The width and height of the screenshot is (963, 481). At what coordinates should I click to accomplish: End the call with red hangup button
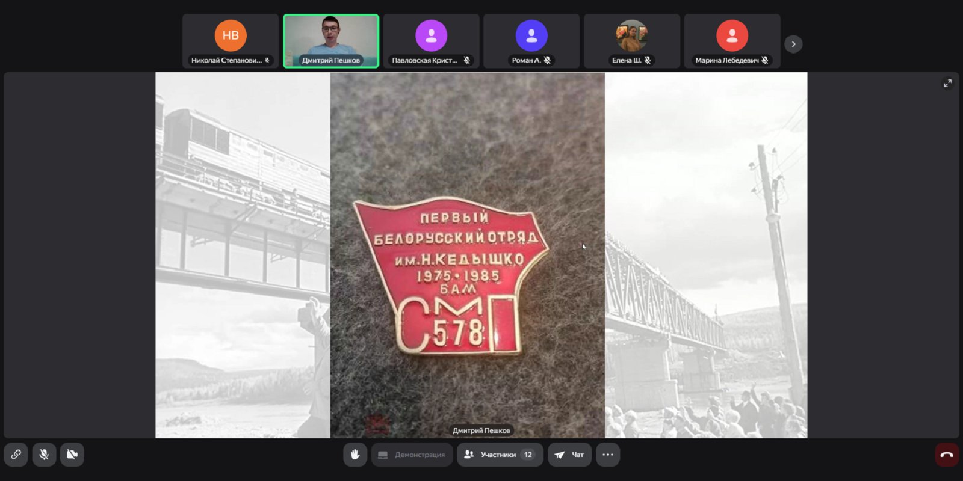point(946,455)
